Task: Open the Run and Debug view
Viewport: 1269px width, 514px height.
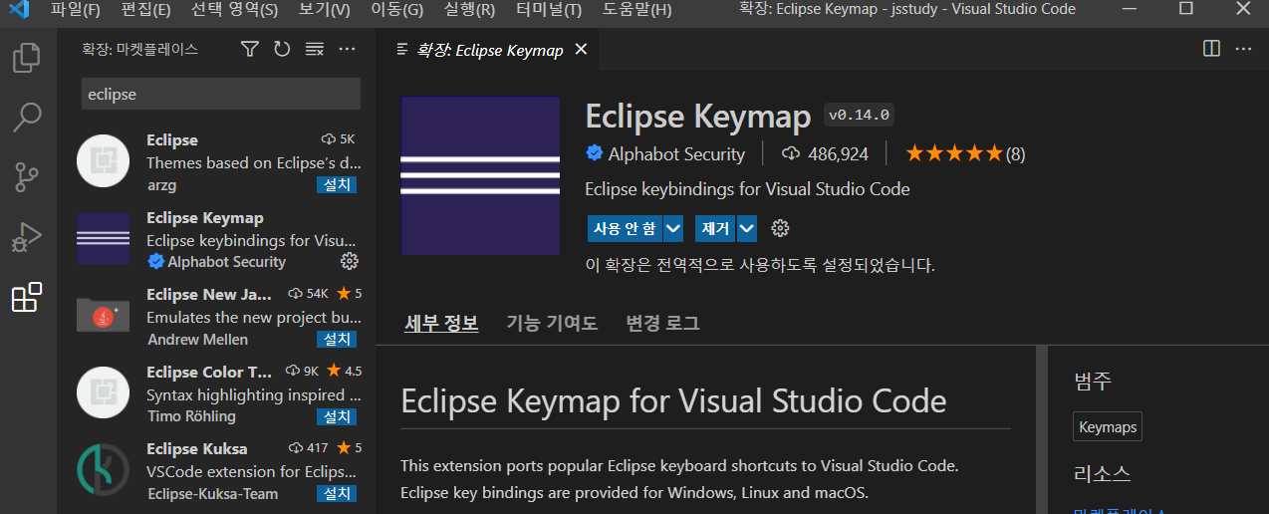Action: coord(27,237)
